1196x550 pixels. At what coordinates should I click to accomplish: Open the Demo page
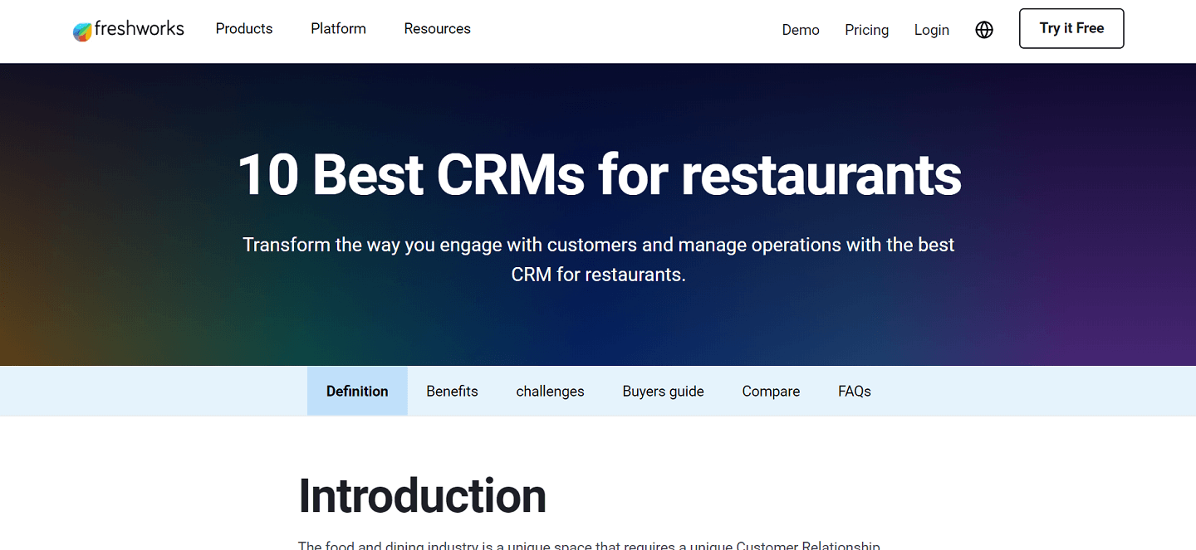(x=801, y=30)
